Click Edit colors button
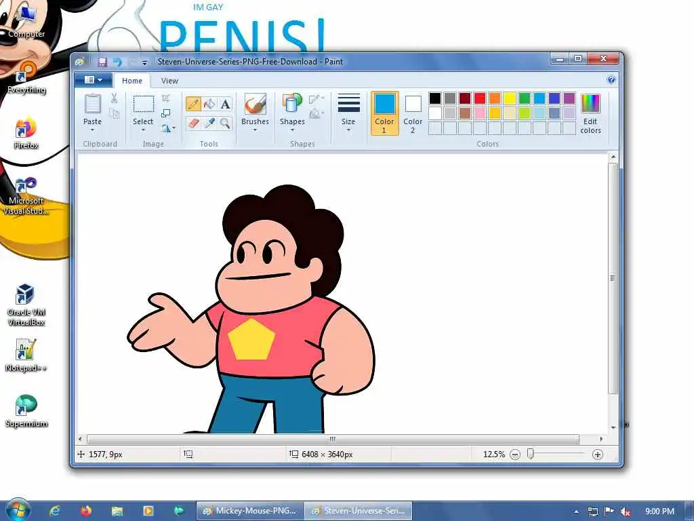This screenshot has height=521, width=694. coord(590,113)
